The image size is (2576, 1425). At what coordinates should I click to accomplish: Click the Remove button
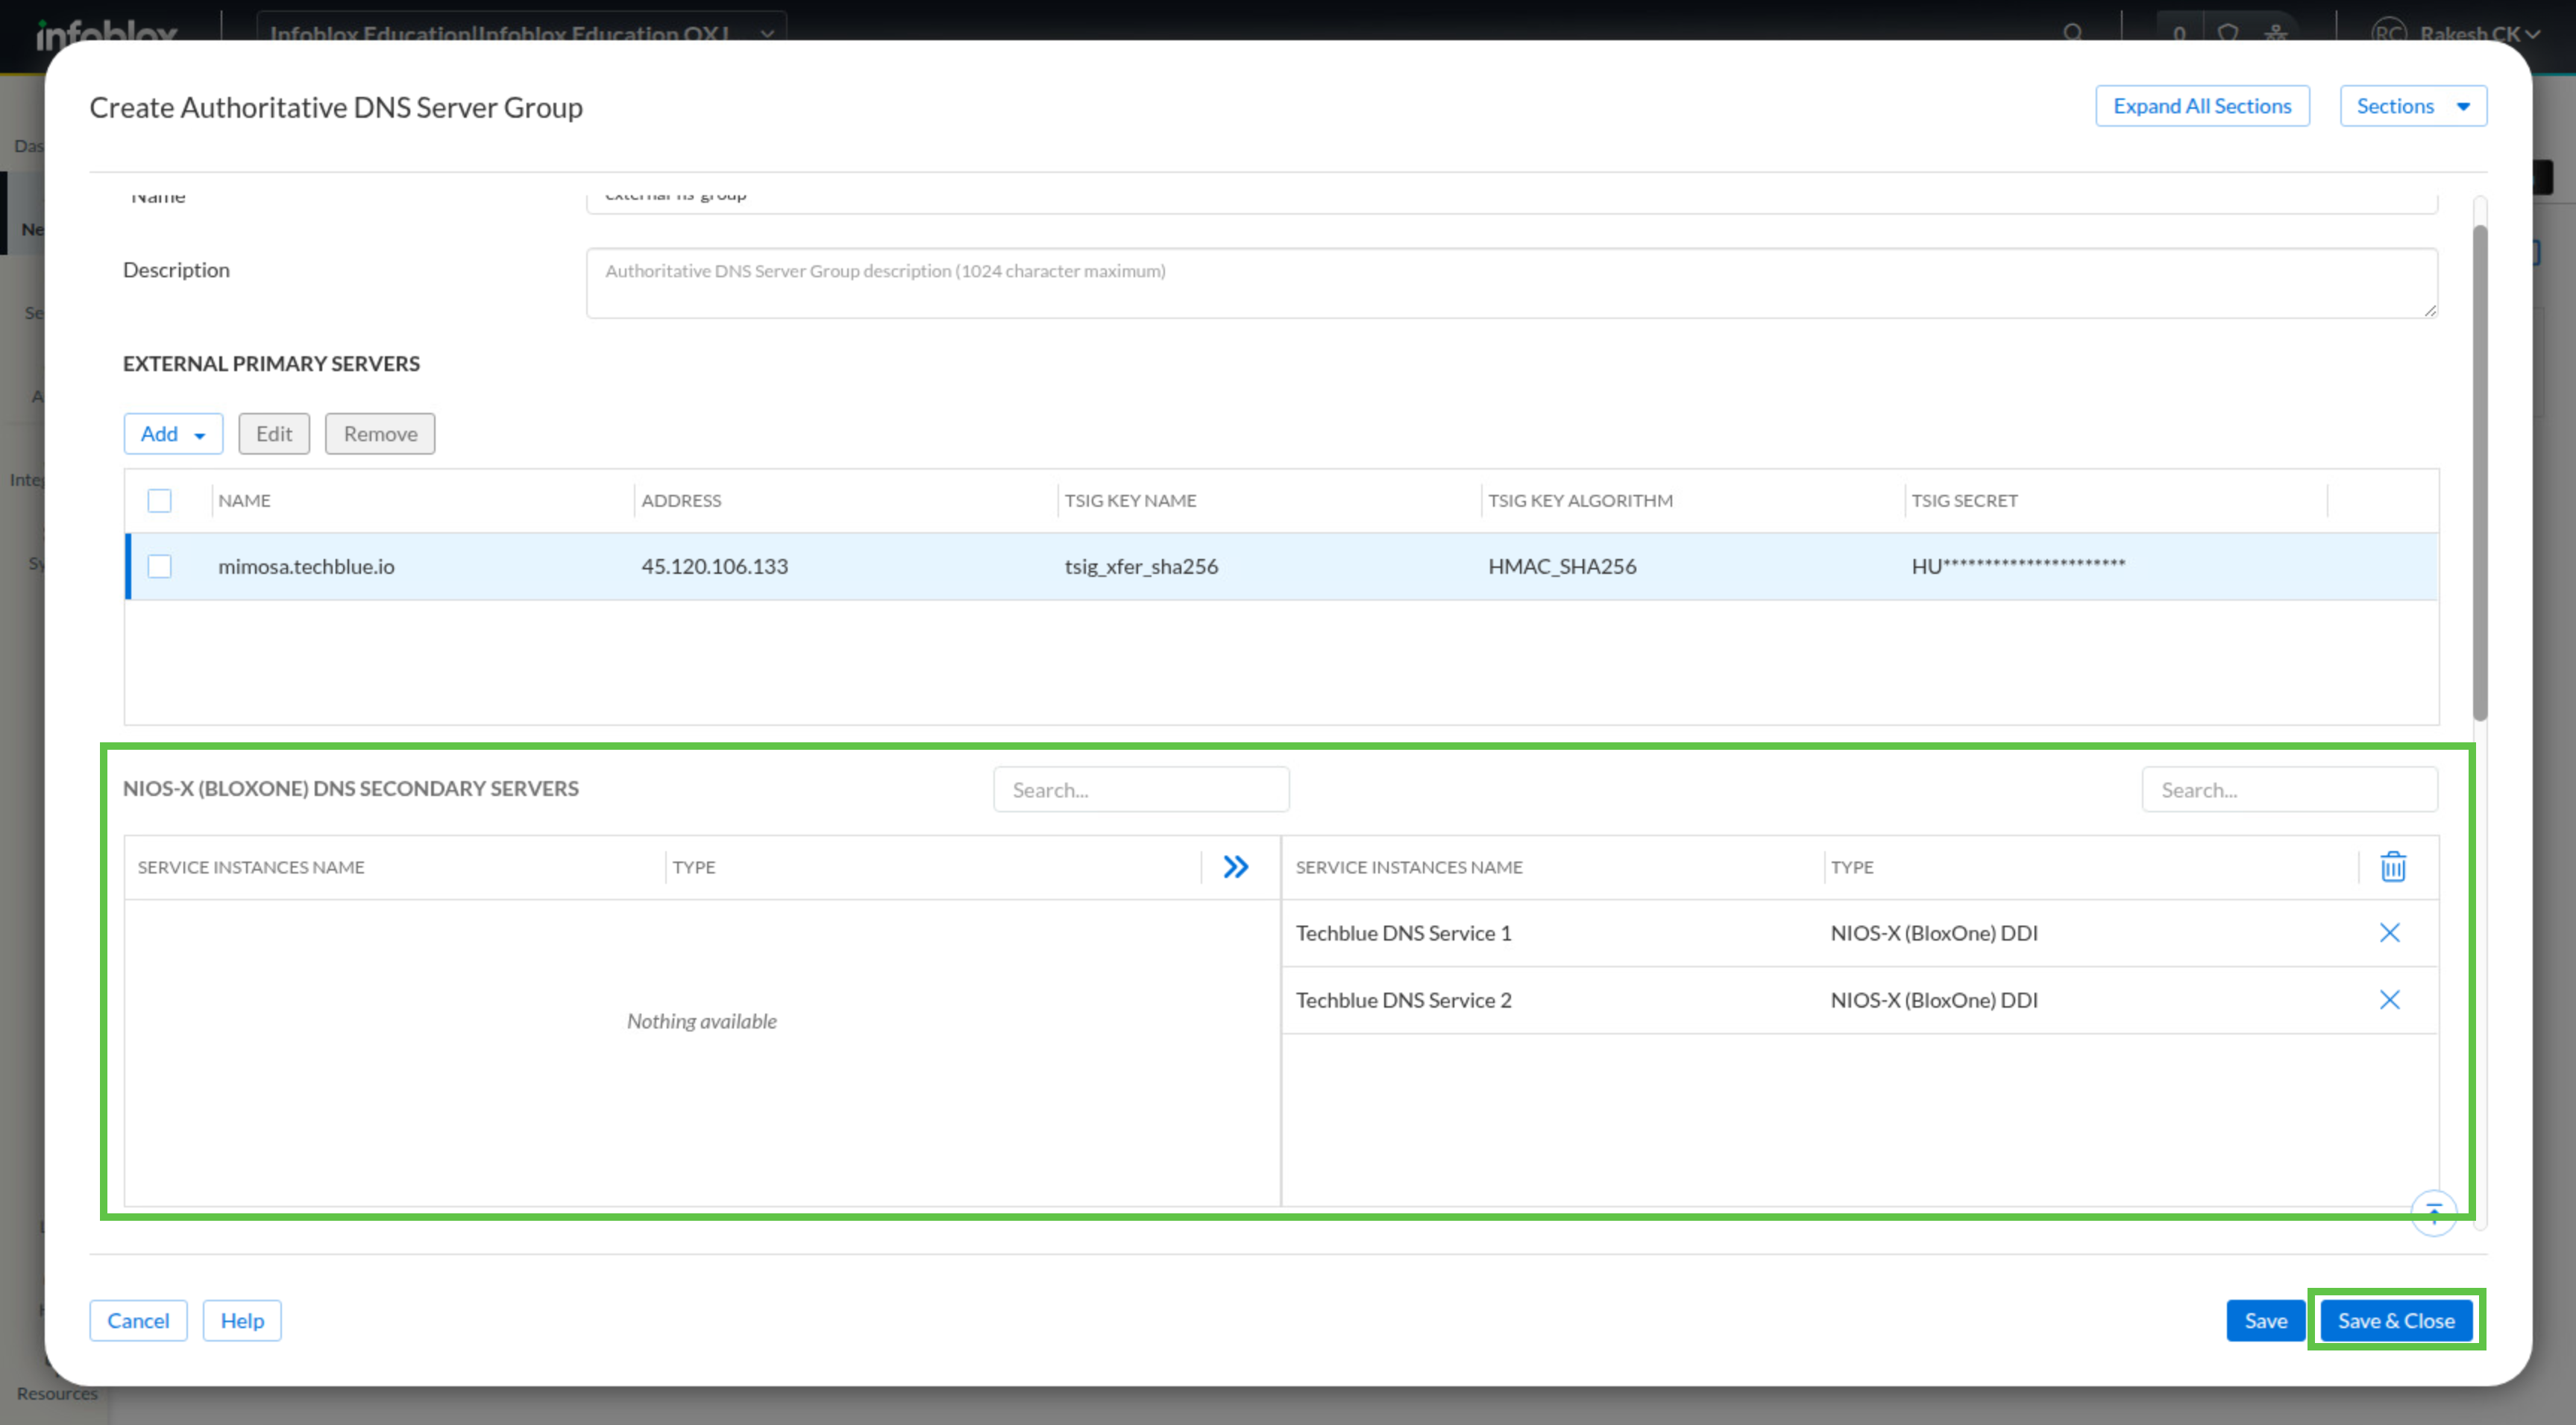[x=380, y=434]
